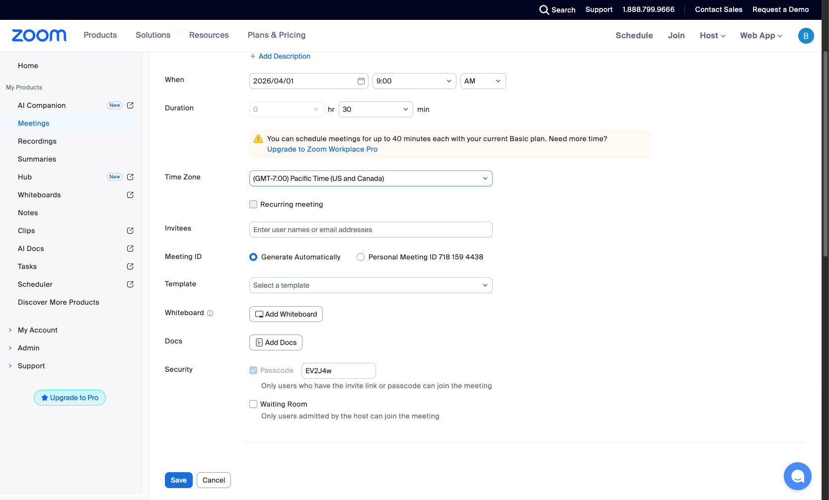This screenshot has width=829, height=500.
Task: Click the Join link in header
Action: click(677, 36)
